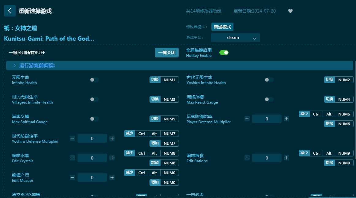Click 切换 hotkey button for NUM2
Screen dimensions: 356x198
(329, 80)
